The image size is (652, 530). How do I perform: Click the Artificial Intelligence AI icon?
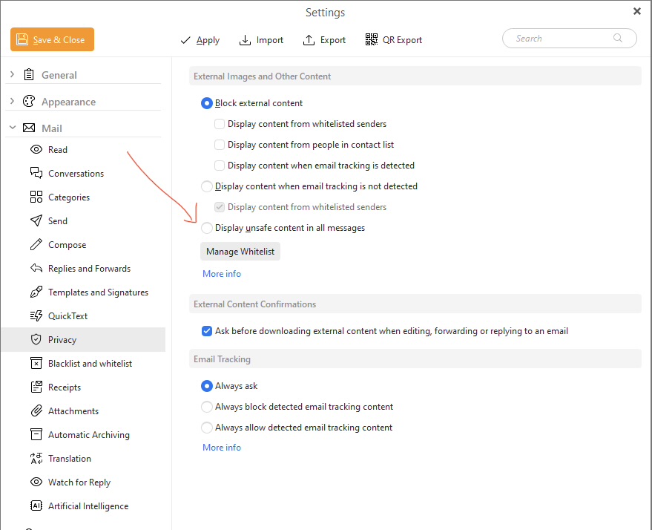pos(36,506)
